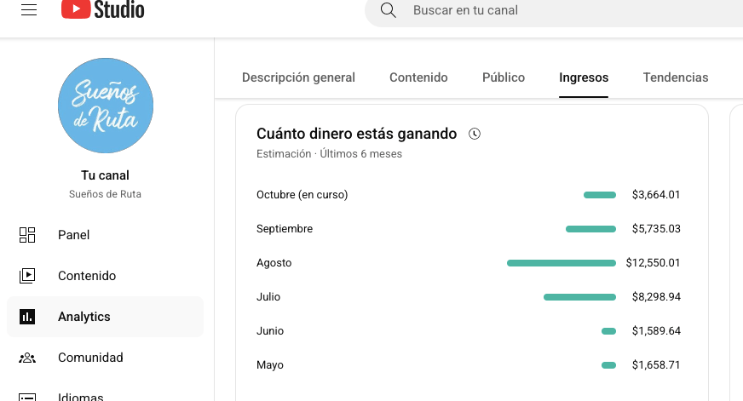Click the Comunidad people icon
The height and width of the screenshot is (401, 743).
[x=27, y=358]
